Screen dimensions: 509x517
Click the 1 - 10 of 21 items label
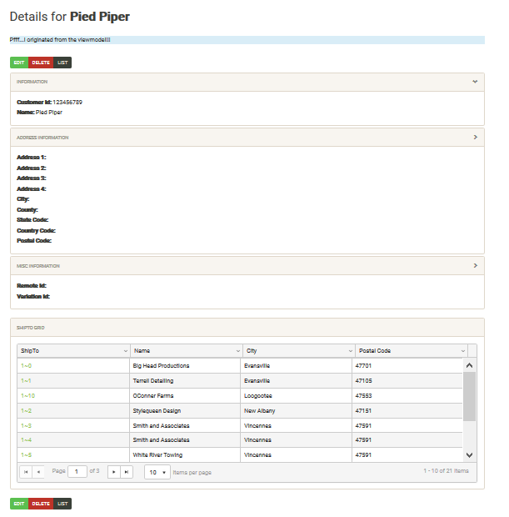click(x=446, y=471)
